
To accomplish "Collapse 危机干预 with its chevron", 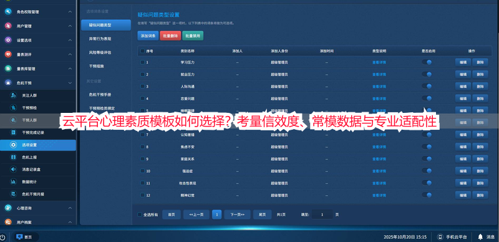I will [70, 83].
